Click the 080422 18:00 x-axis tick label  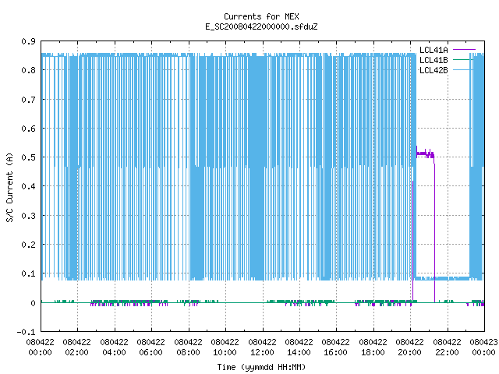[373, 348]
